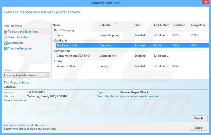211x135 pixels.
Task: Click Candle Jar publisher cell in selected row
Action: point(106,45)
